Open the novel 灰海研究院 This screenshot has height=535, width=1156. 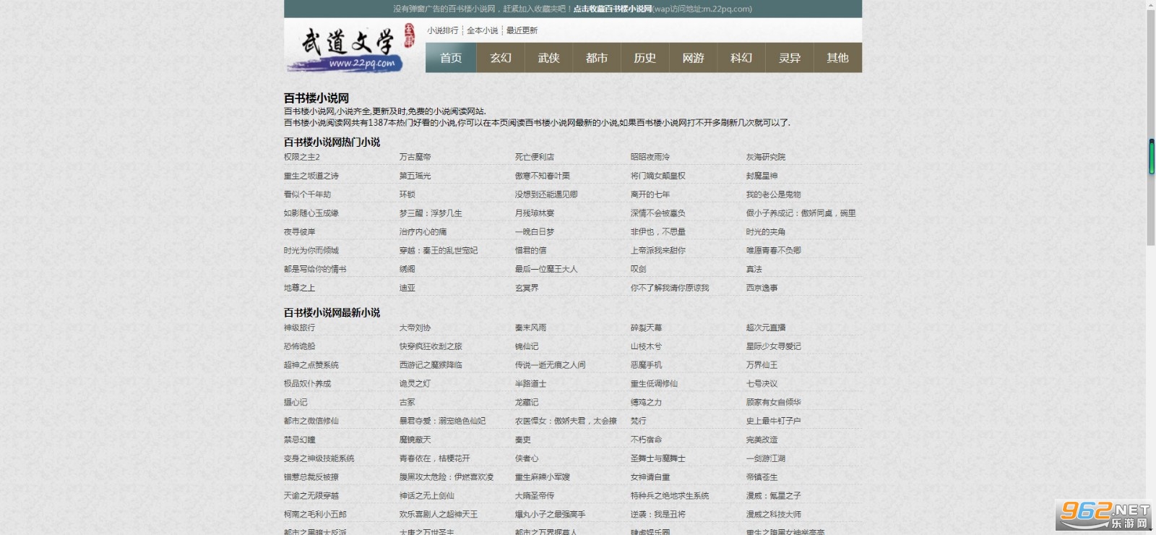click(766, 157)
